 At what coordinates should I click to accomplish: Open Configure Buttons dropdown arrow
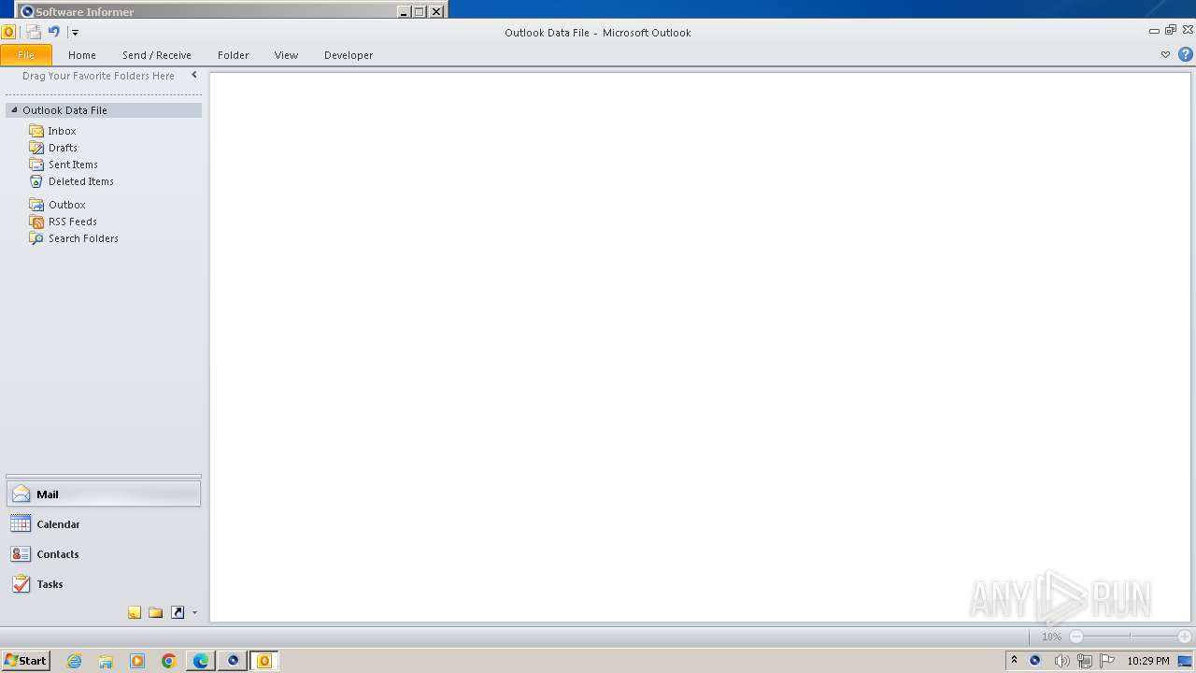tap(194, 613)
